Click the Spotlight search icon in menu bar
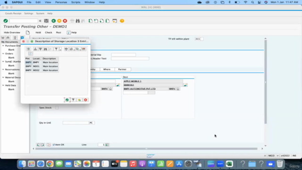The height and width of the screenshot is (170, 302). point(252,2)
